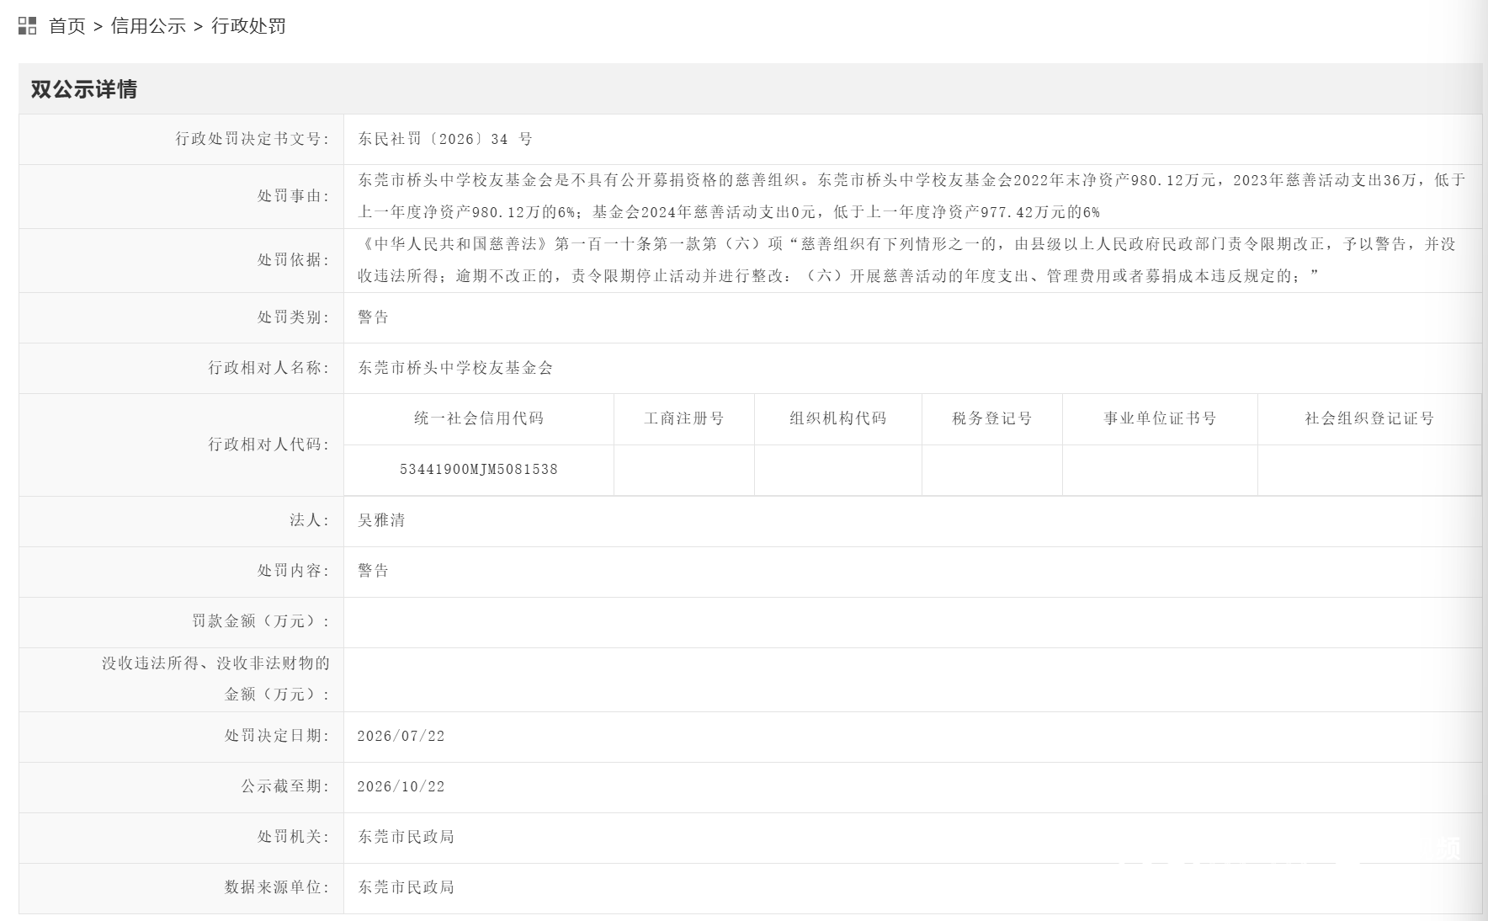Click the 数据来源单位 label
Viewport: 1488px width, 921px height.
click(278, 887)
